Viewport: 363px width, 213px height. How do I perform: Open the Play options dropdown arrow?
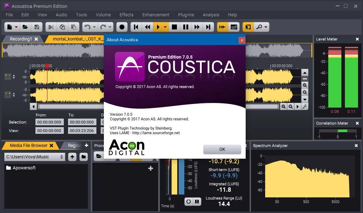coord(165,27)
